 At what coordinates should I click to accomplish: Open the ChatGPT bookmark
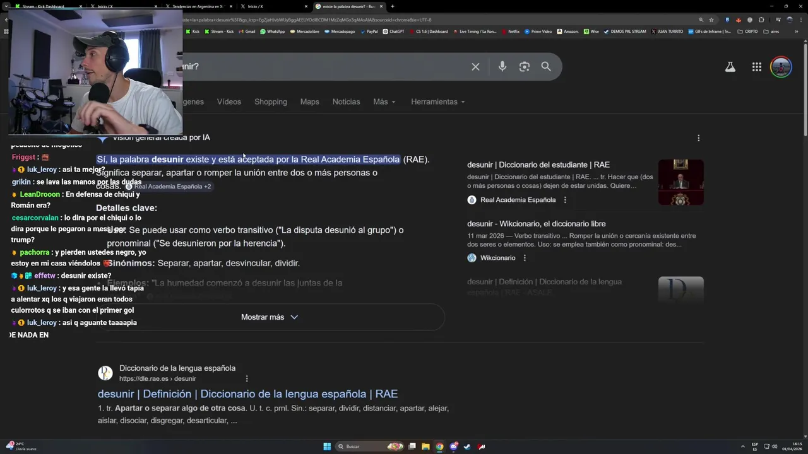394,31
